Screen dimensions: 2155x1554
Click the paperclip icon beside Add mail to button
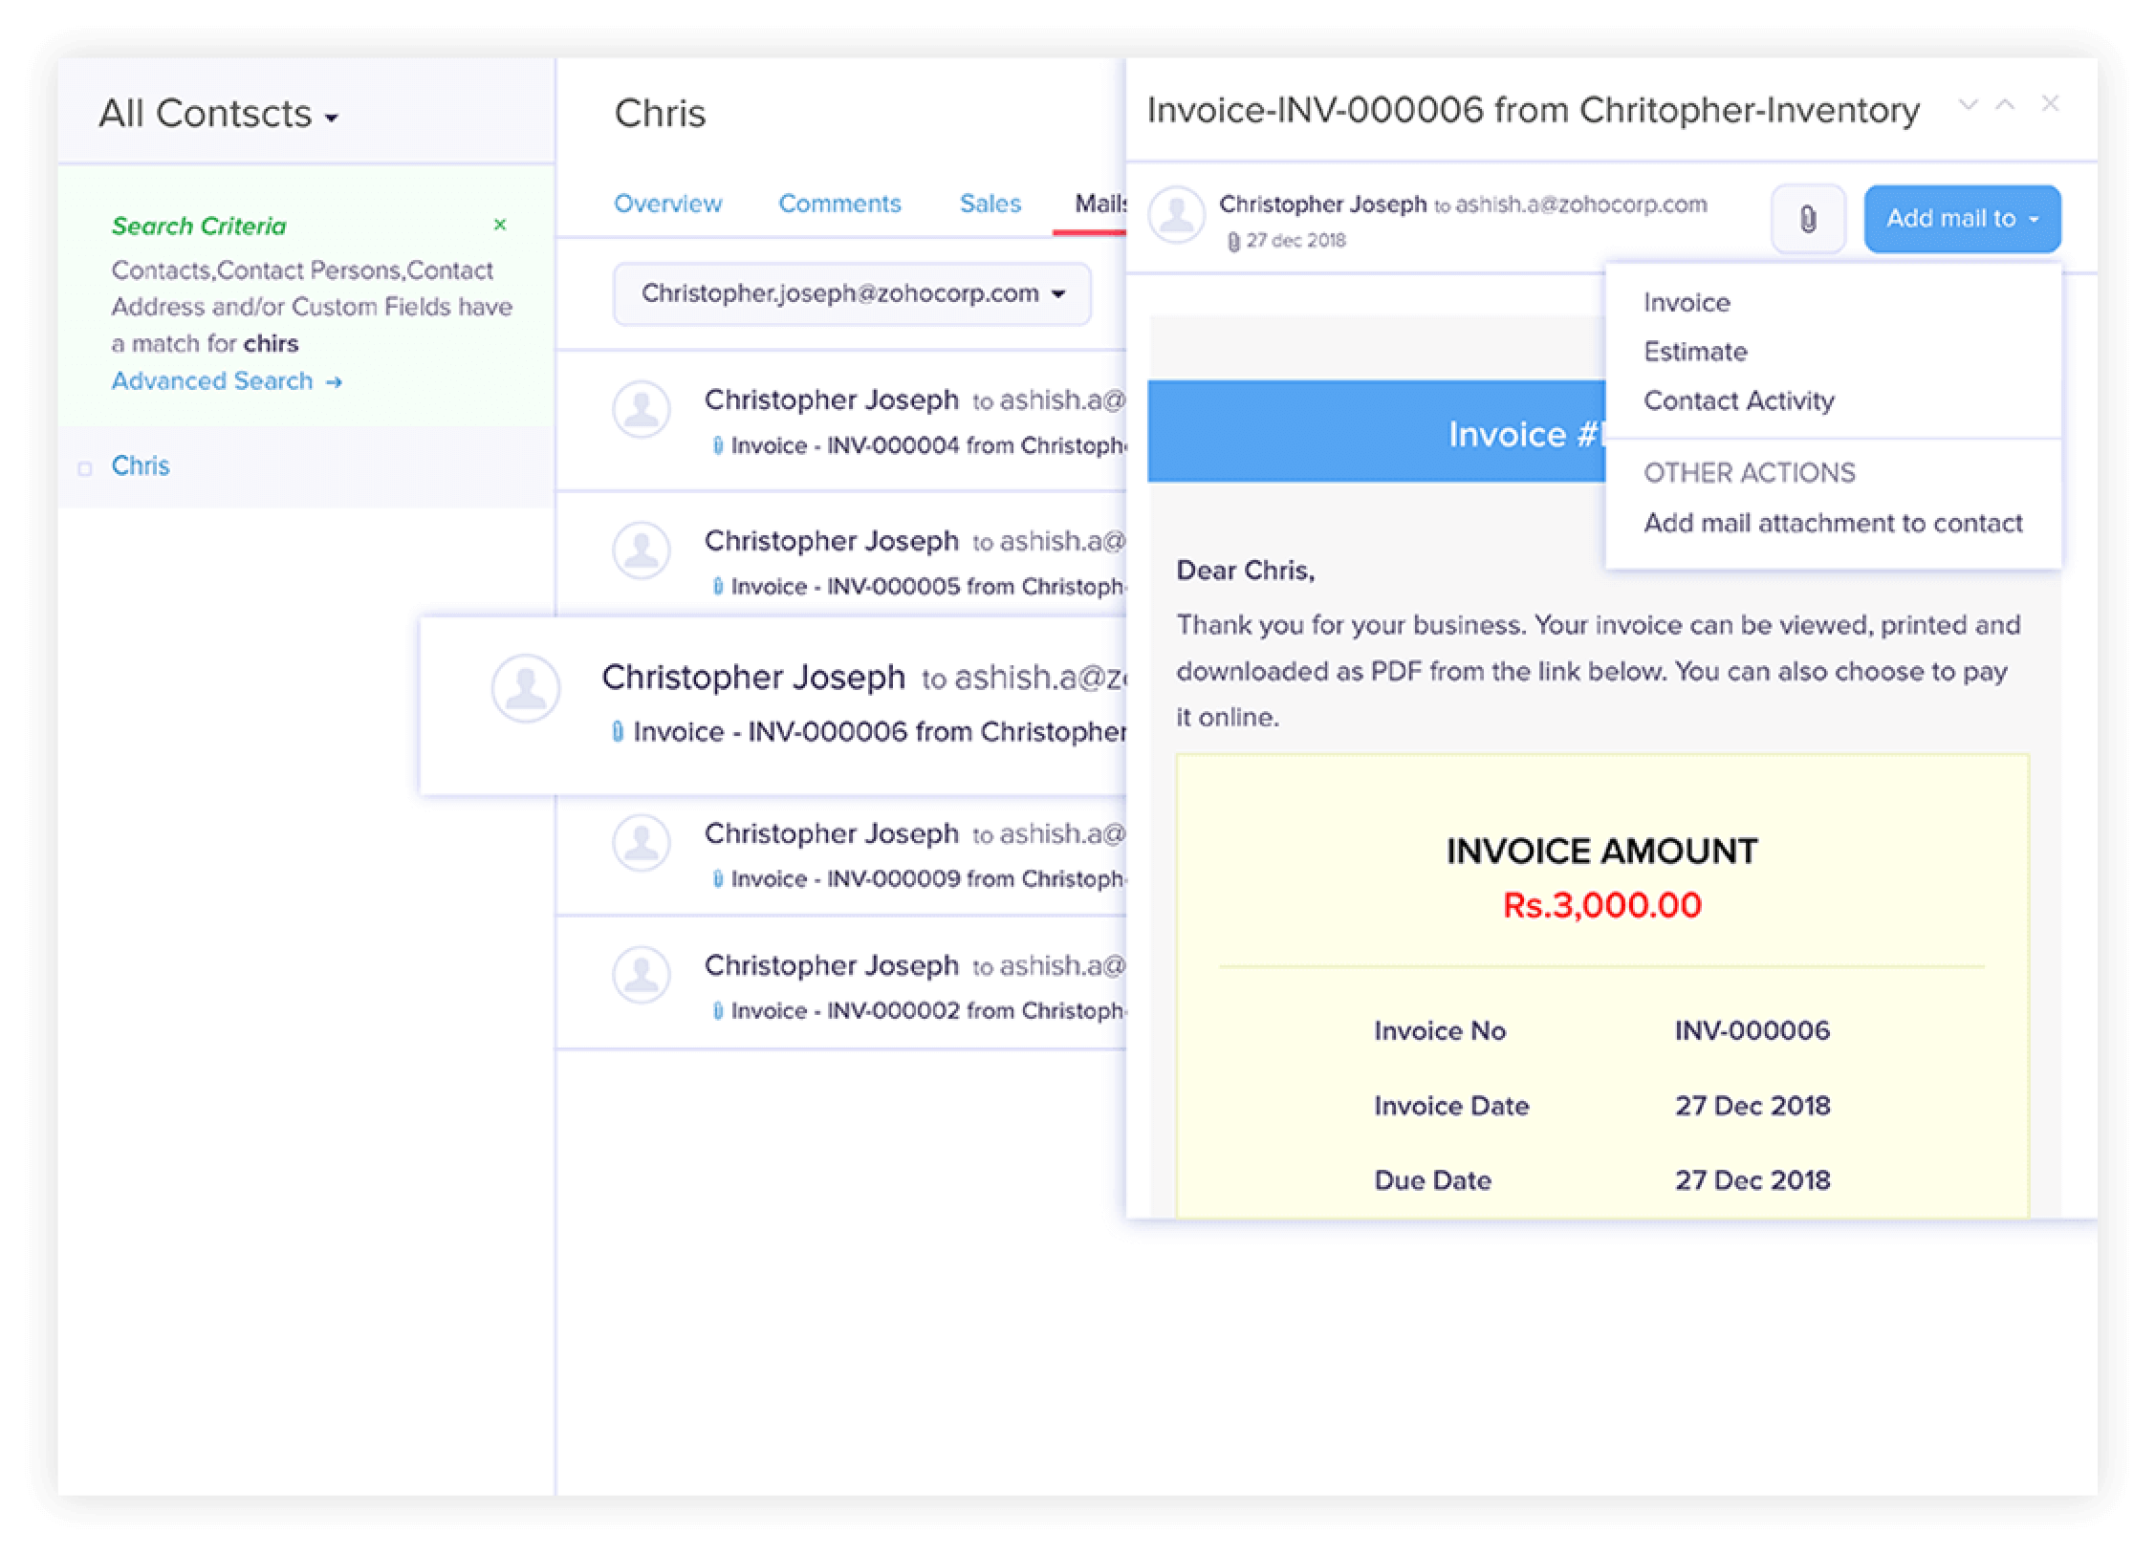pos(1807,218)
